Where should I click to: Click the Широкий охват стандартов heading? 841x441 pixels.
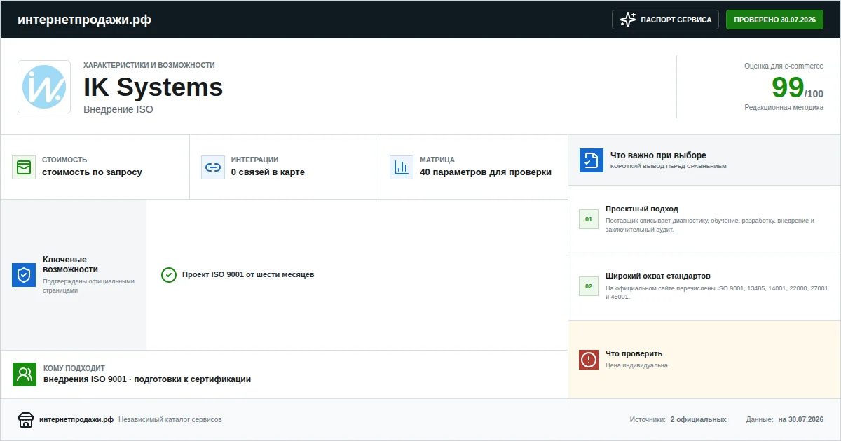658,276
